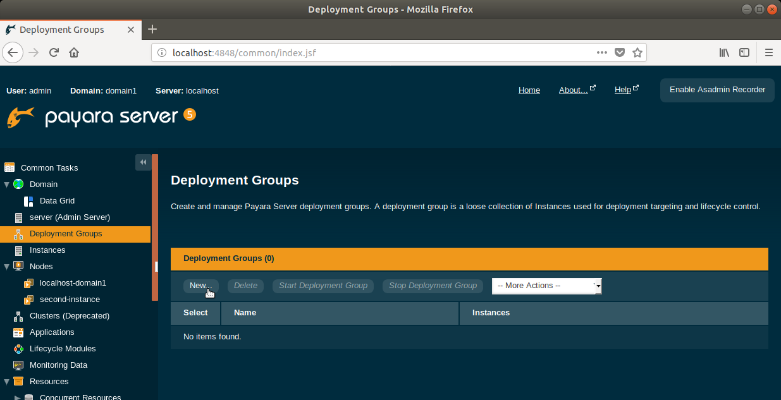The height and width of the screenshot is (400, 781).
Task: Click New... to create deployment group
Action: click(x=201, y=286)
